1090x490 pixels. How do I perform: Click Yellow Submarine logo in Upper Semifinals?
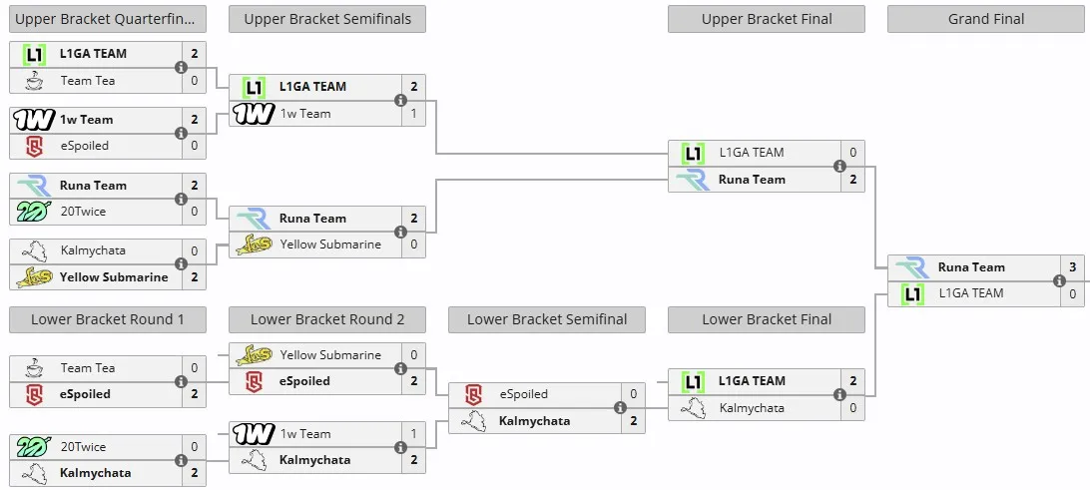point(254,245)
